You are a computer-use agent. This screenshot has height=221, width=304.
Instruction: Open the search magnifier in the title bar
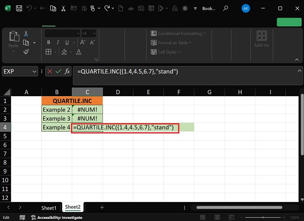(225, 8)
